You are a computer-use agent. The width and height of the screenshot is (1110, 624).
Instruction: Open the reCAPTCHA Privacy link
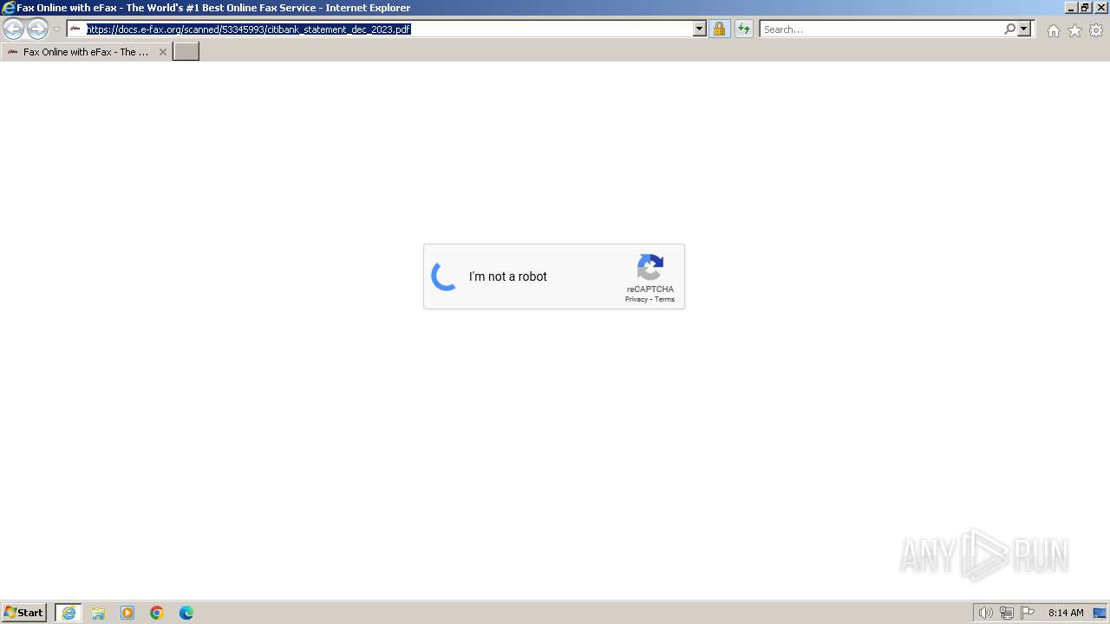(637, 299)
